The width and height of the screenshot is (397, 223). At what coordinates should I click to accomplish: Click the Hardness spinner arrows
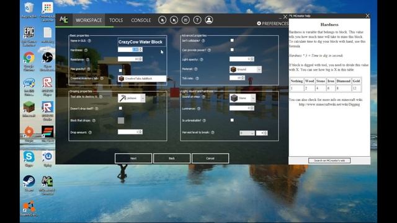pyautogui.click(x=141, y=50)
